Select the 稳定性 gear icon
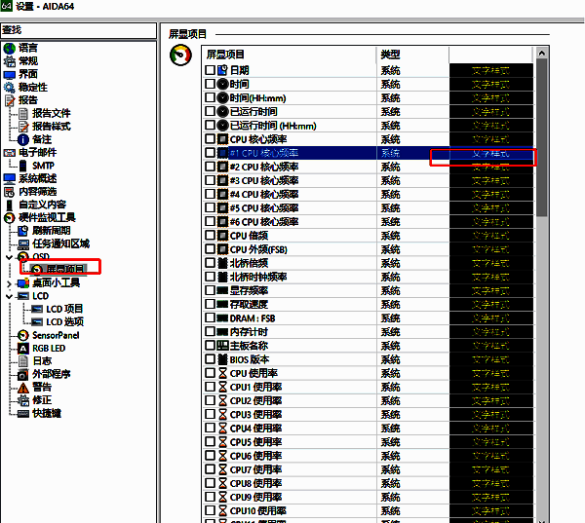Viewport: 585px width, 523px height. point(10,87)
